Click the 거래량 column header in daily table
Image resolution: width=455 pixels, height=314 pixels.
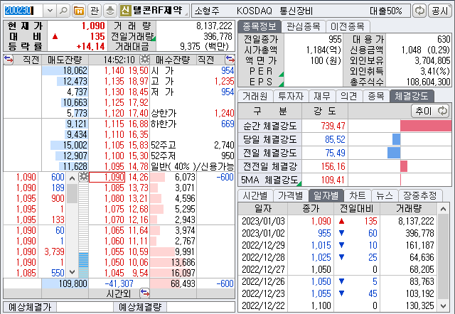[x=409, y=208]
